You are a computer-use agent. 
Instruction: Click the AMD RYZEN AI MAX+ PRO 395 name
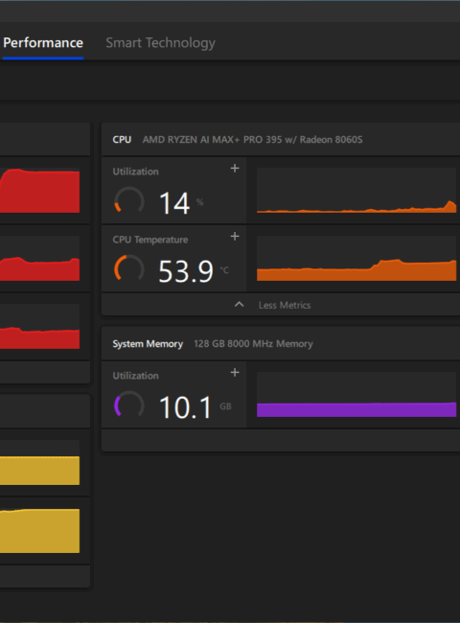(x=252, y=140)
